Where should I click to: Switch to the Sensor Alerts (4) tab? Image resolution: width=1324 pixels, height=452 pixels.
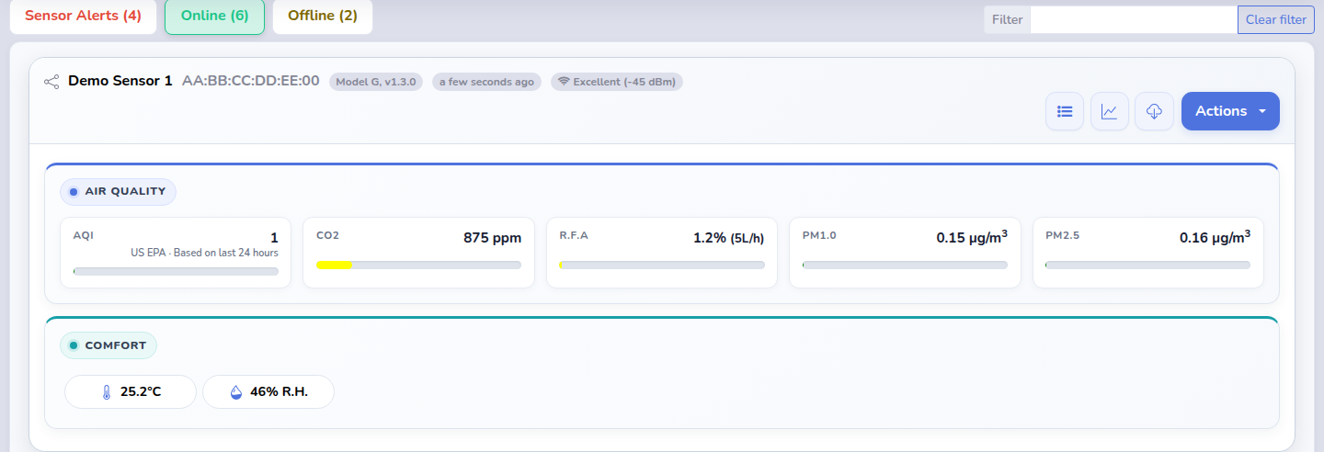pos(83,17)
